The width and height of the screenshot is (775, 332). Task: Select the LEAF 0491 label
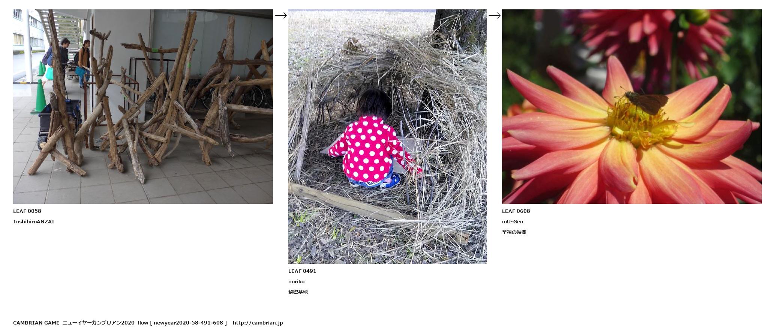[x=302, y=271]
